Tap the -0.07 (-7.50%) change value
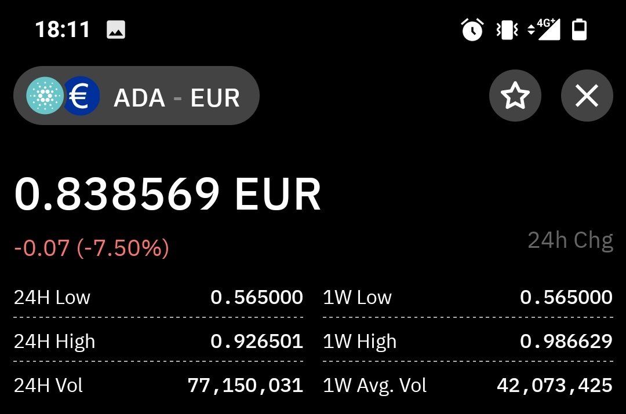 (x=92, y=248)
